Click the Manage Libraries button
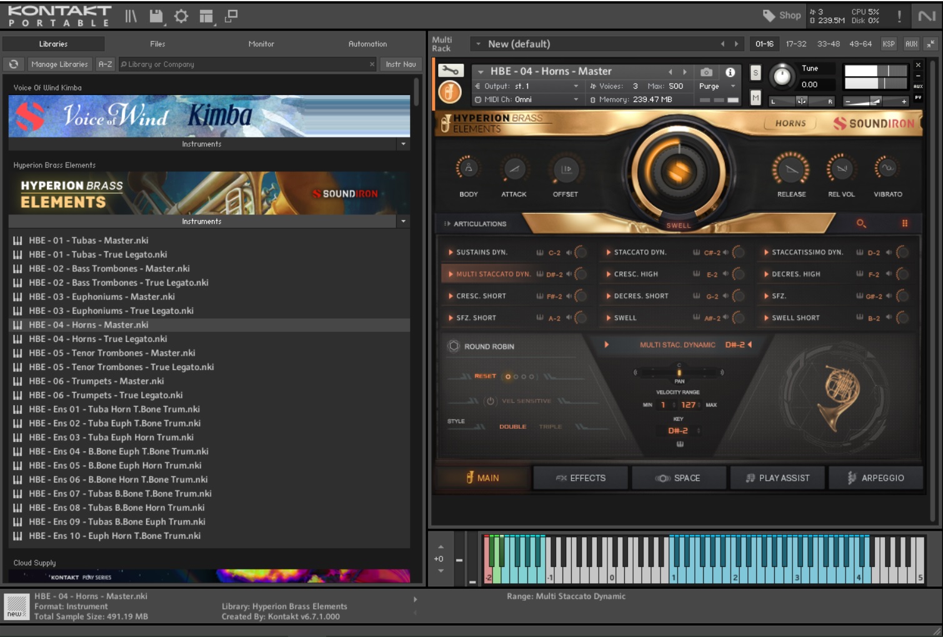 tap(59, 64)
